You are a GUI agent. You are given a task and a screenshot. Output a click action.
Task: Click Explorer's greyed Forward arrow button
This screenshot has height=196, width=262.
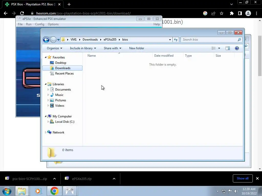point(53,40)
